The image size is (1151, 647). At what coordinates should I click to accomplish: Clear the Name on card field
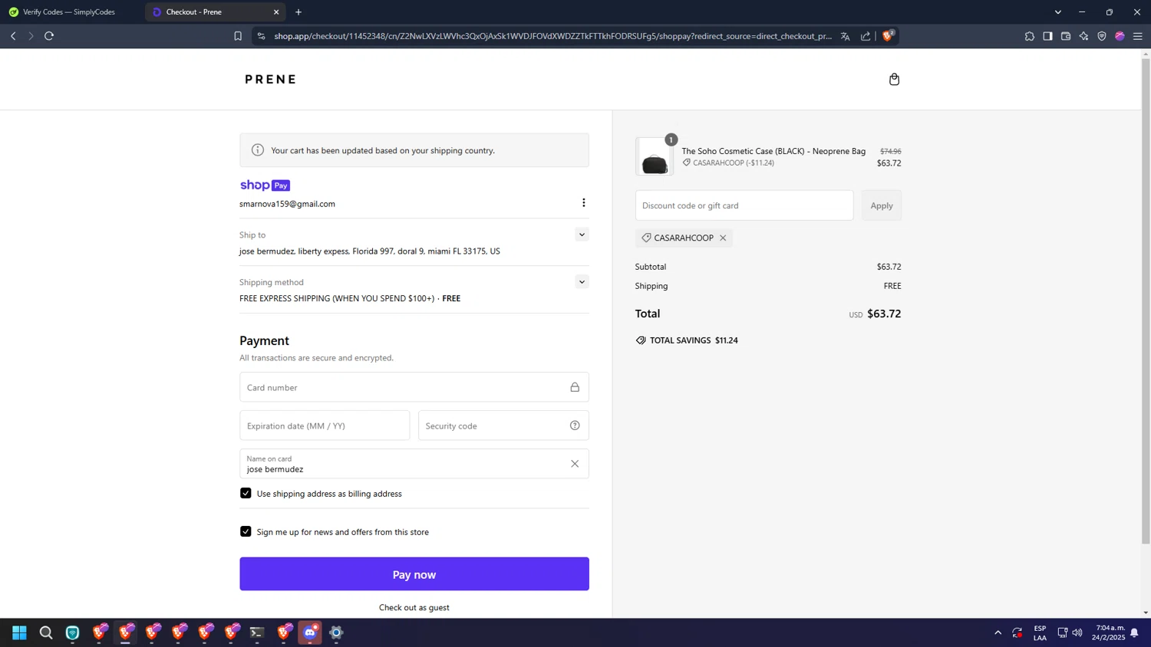[x=575, y=464]
